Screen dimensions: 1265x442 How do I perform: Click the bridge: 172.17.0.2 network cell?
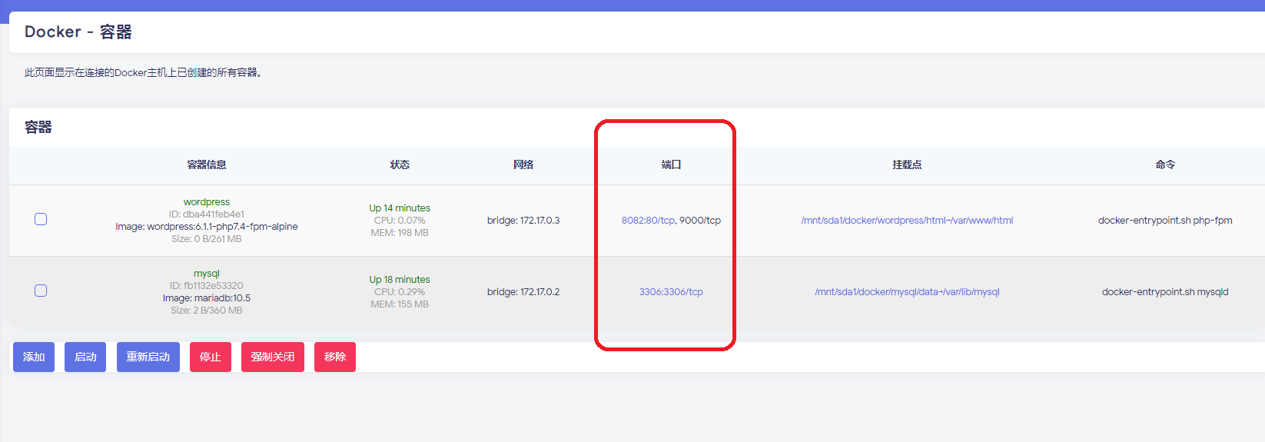coord(523,292)
